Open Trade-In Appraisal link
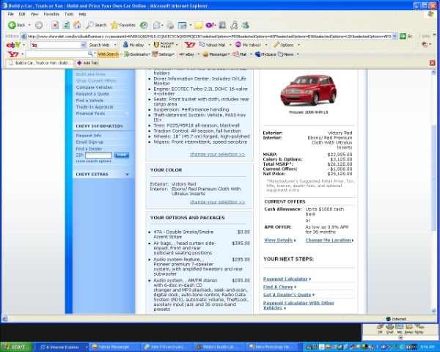 point(95,107)
